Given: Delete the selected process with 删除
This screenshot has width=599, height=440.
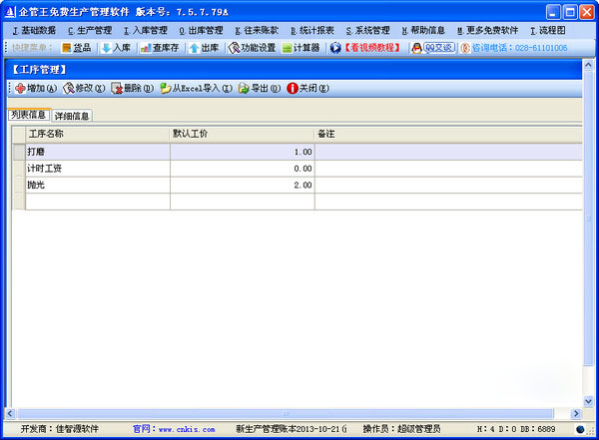Looking at the screenshot, I should [132, 88].
